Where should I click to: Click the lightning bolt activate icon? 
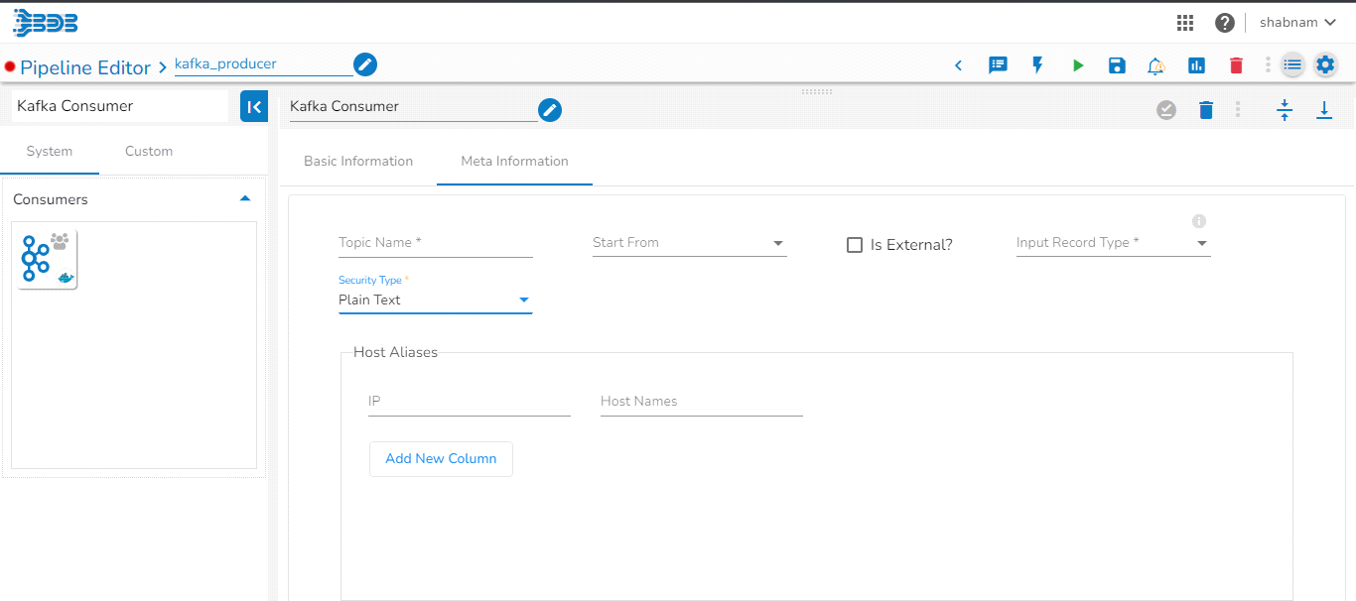[1038, 65]
